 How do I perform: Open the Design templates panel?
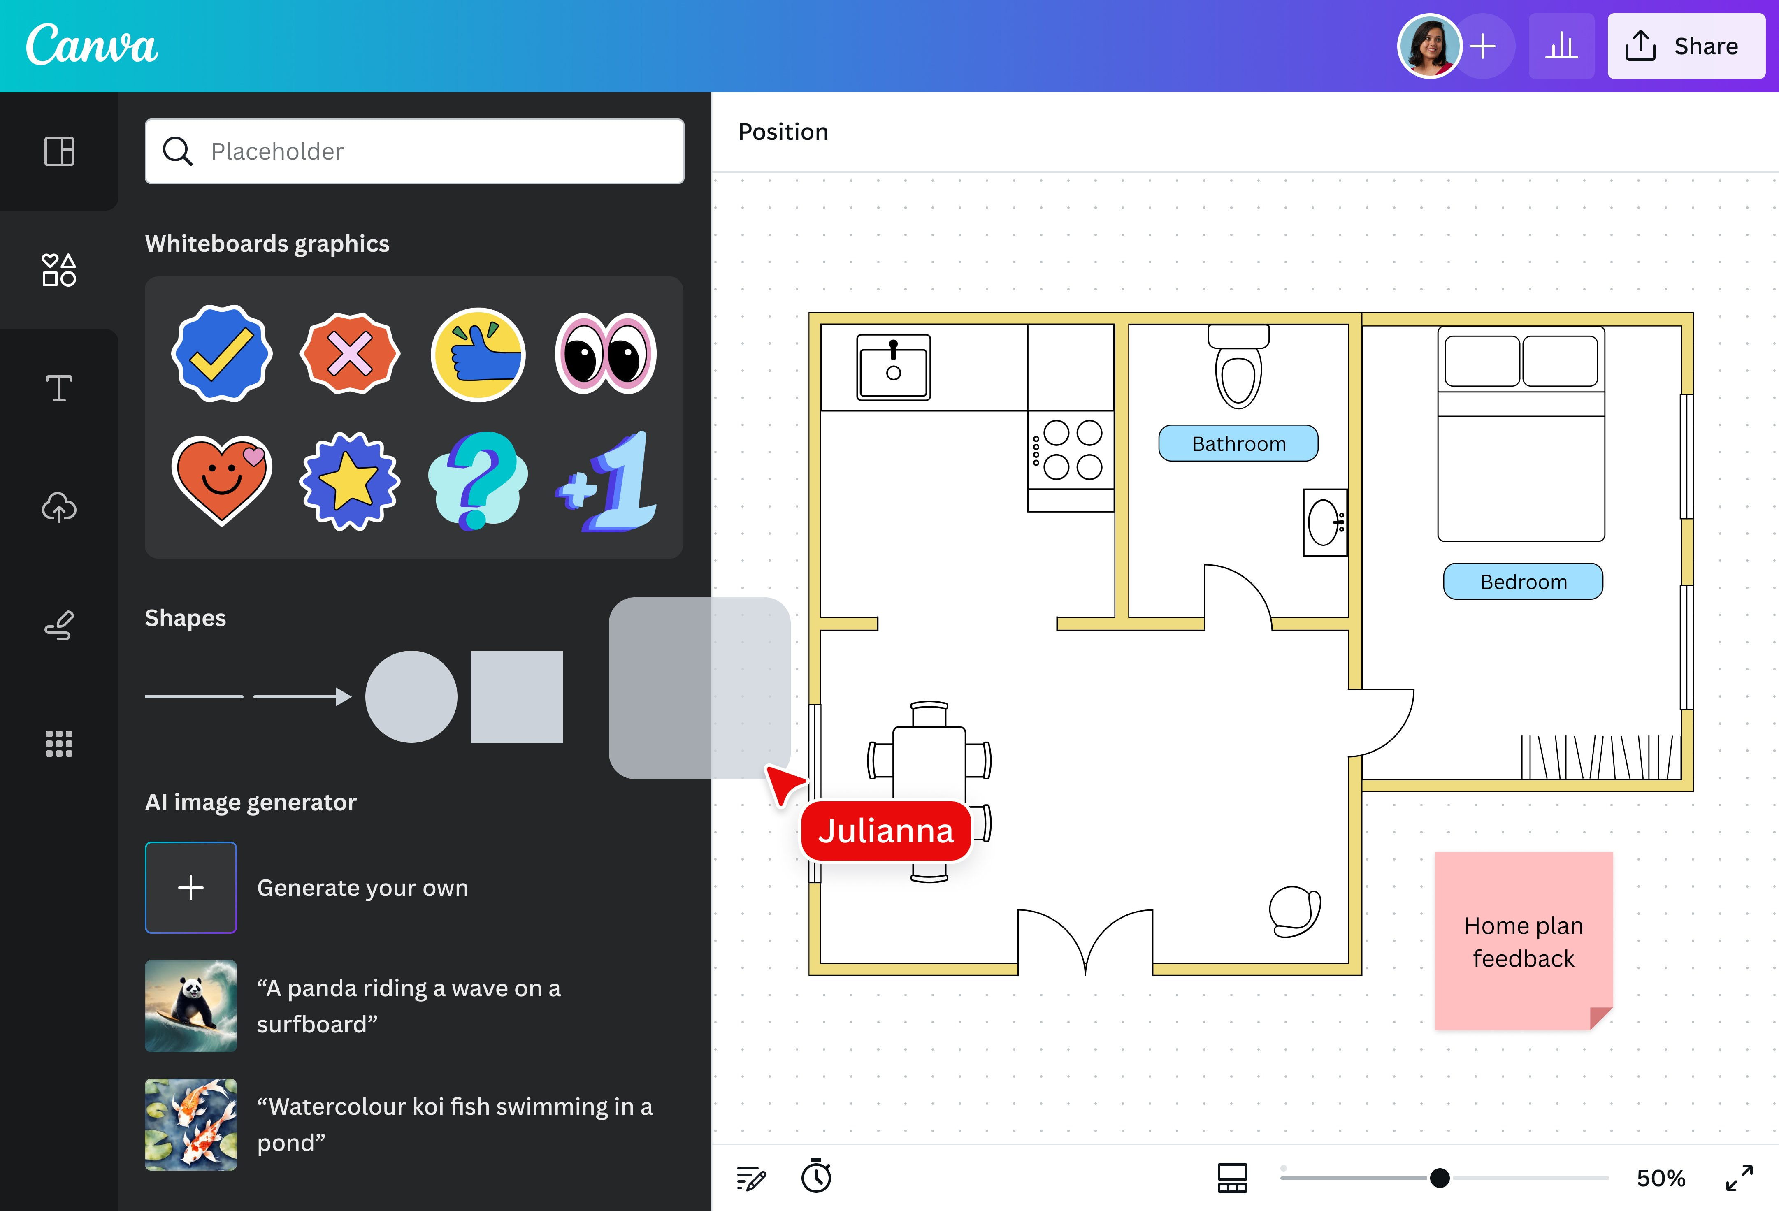pos(59,151)
